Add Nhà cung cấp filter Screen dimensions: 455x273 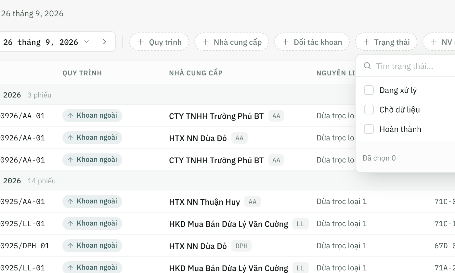click(232, 42)
